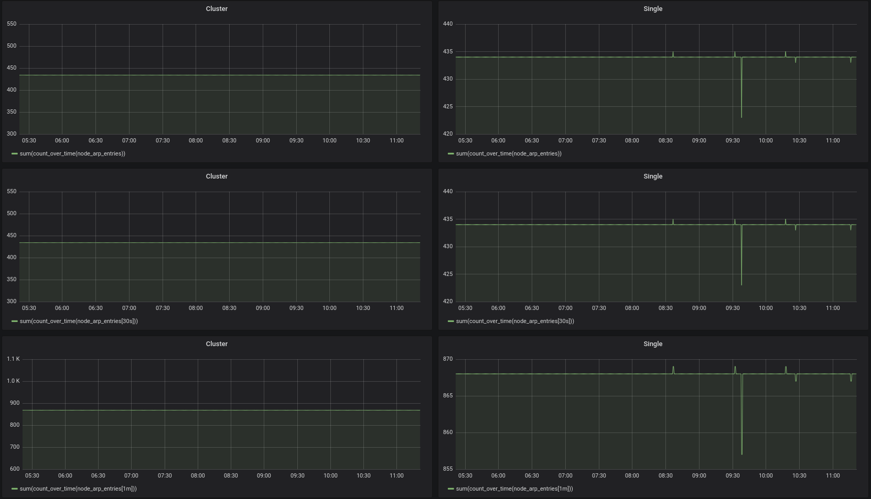Click the 800 y-axis label

click(x=15, y=425)
